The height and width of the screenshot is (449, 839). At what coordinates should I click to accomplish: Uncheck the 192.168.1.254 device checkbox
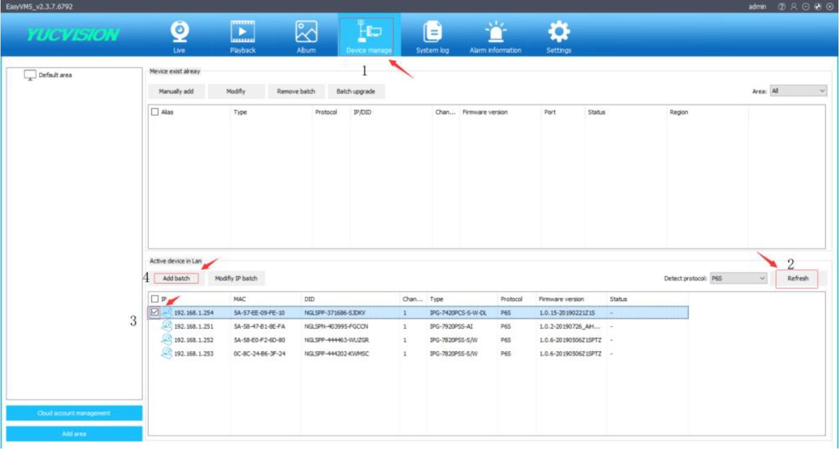155,312
